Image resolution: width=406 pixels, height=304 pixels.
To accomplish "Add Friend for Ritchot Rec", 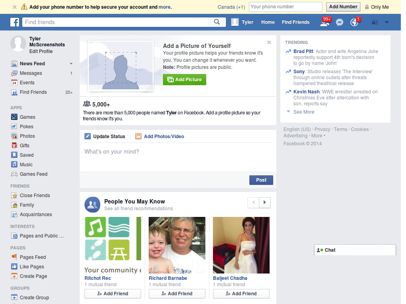I will point(113,294).
